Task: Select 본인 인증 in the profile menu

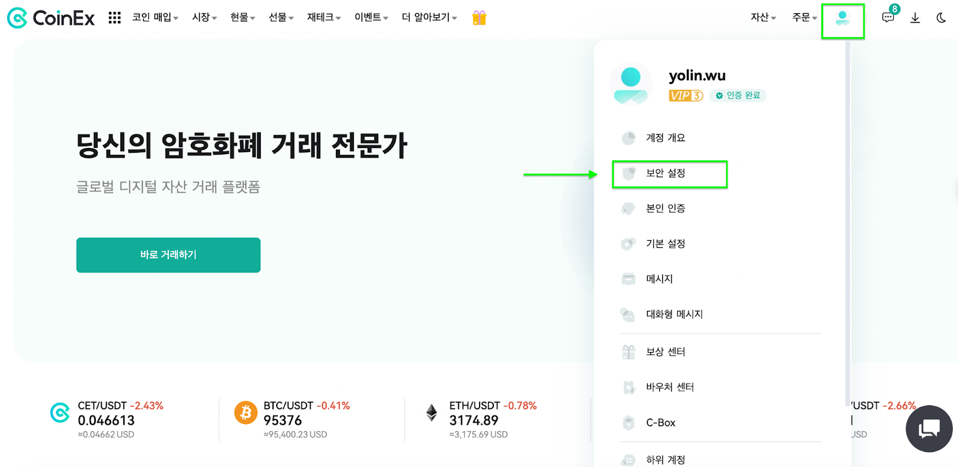Action: click(666, 208)
